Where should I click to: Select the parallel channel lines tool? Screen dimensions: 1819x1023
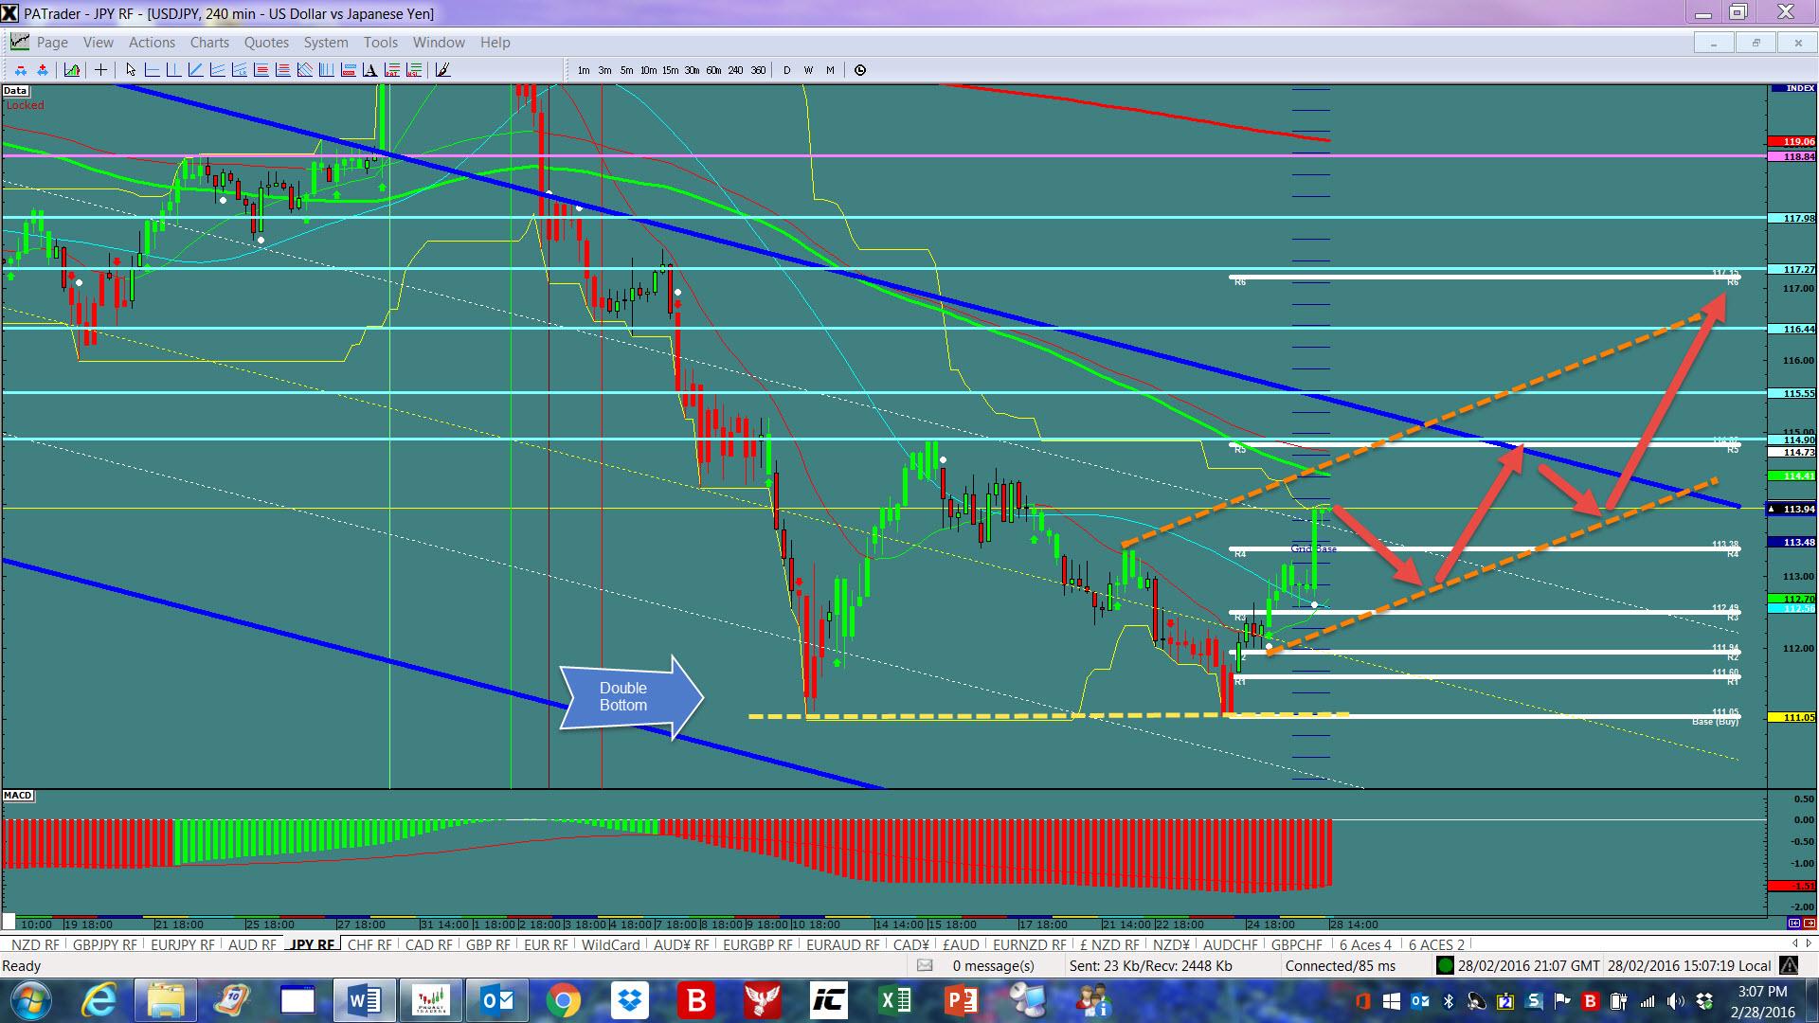tap(218, 70)
